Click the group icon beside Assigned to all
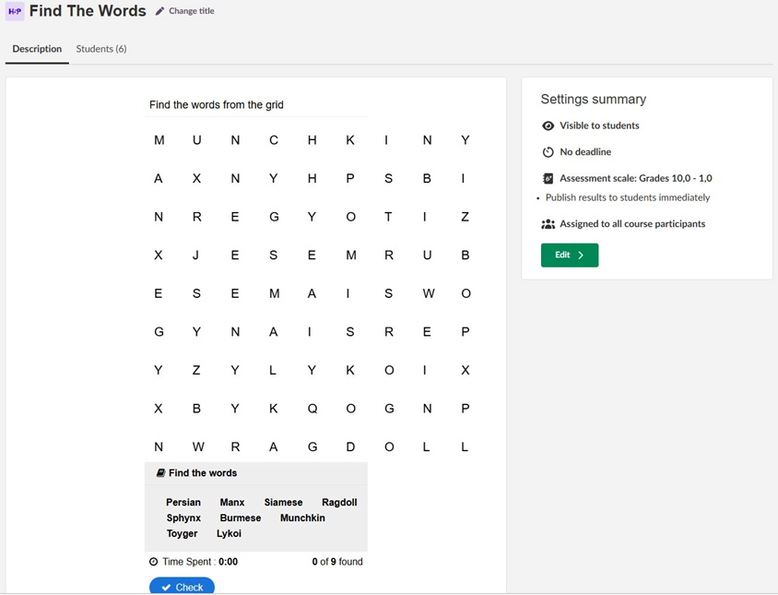 [x=548, y=224]
